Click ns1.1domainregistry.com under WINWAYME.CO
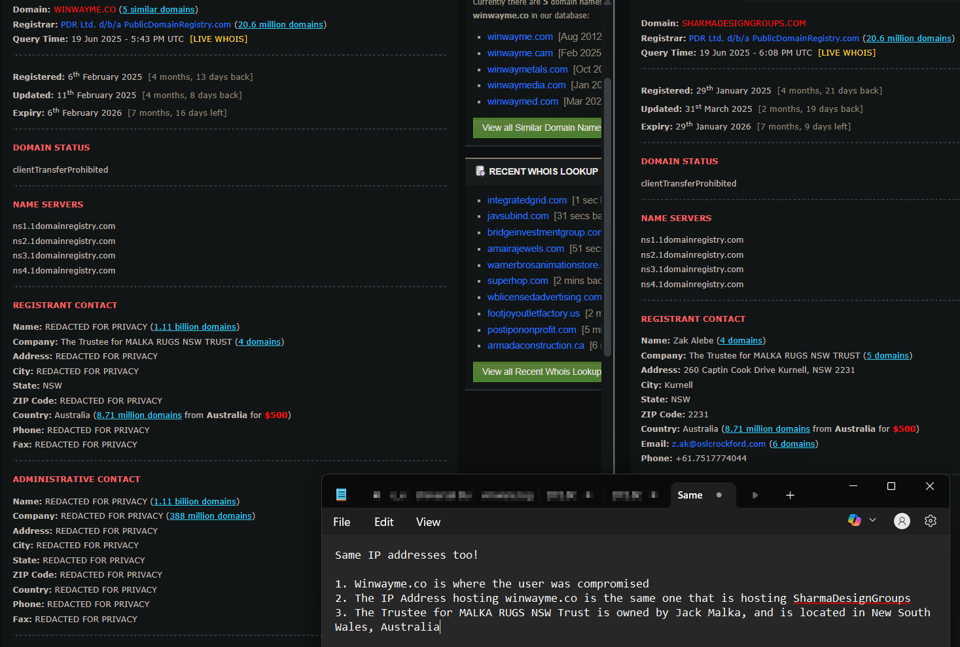Viewport: 960px width, 647px height. (64, 226)
